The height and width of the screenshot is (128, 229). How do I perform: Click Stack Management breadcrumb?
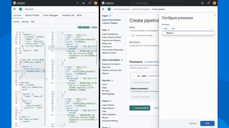tap(122, 9)
